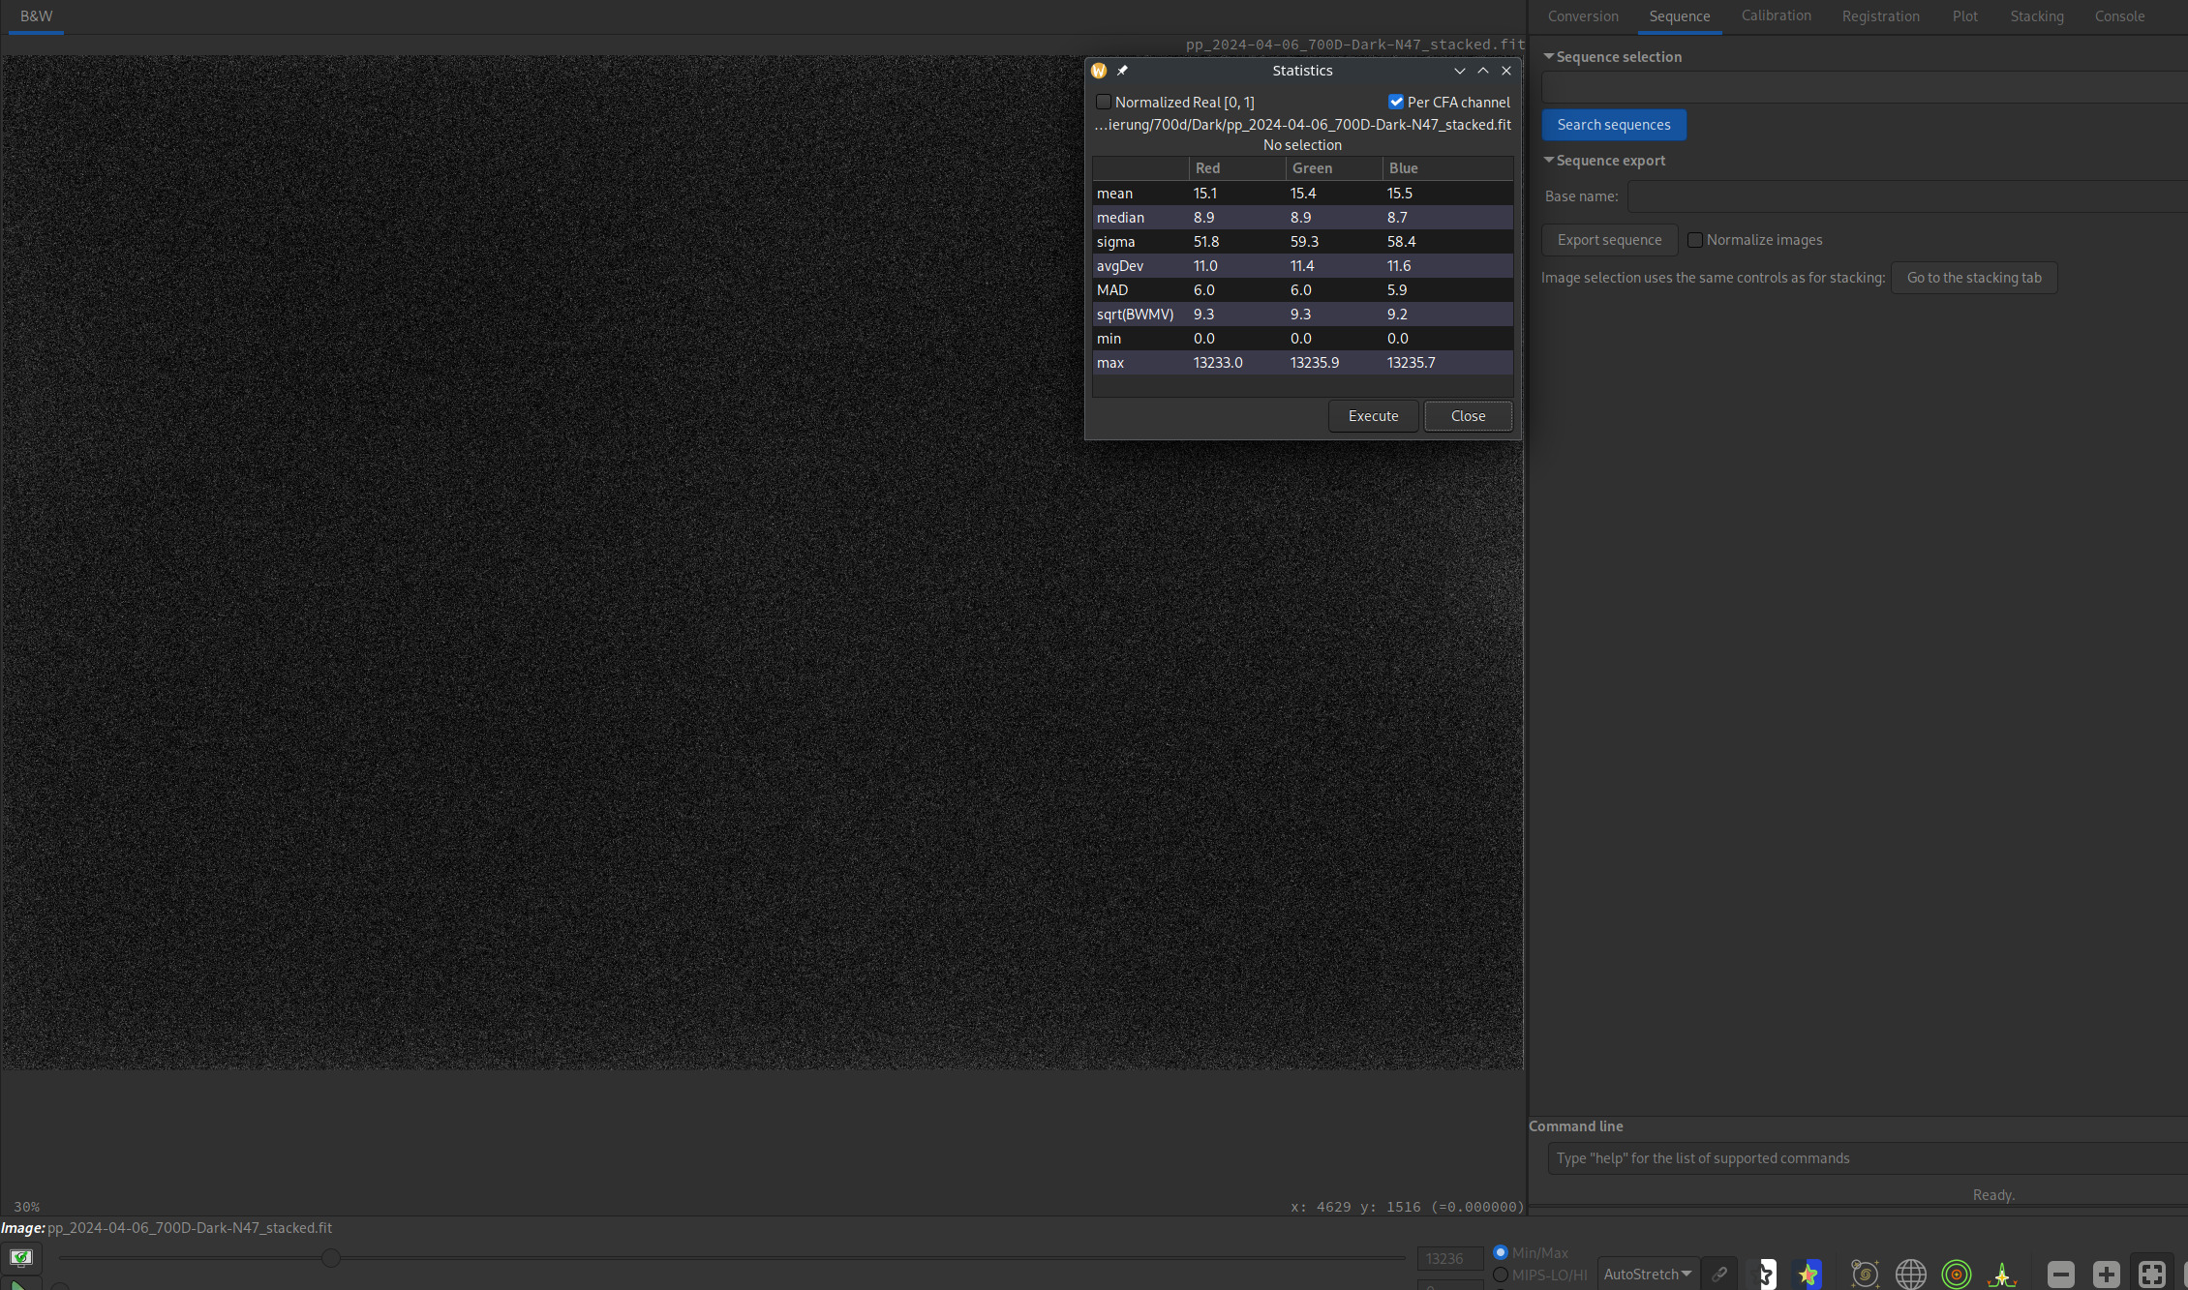Toggle the false color rainbow star icon
2188x1290 pixels.
(1808, 1274)
